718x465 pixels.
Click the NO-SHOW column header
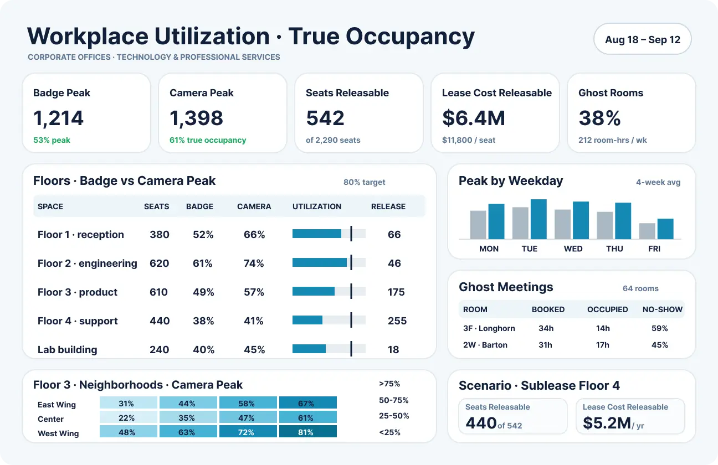pyautogui.click(x=663, y=309)
